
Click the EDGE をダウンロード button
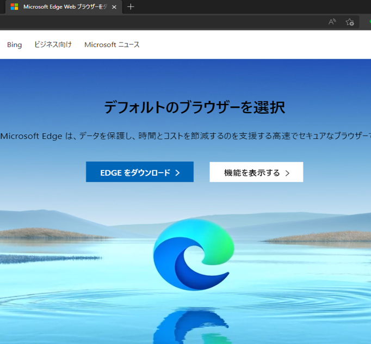[x=140, y=172]
